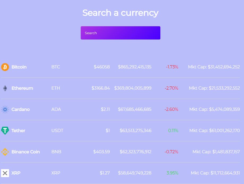This screenshot has height=184, width=244.
Task: Click the Search a currency heading
Action: click(121, 13)
